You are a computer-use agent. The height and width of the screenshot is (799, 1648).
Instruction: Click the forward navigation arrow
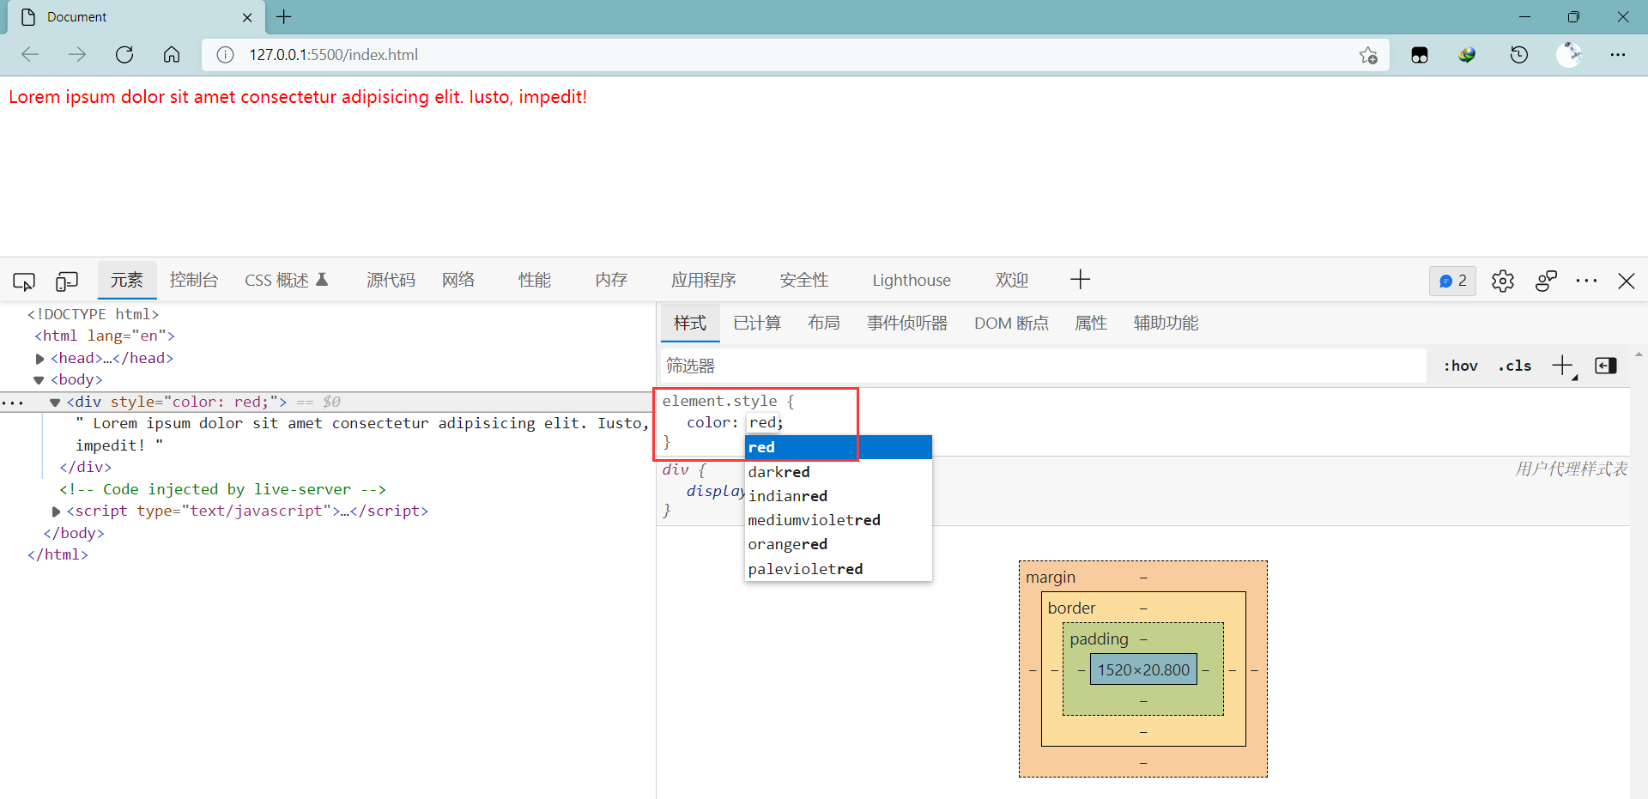77,55
